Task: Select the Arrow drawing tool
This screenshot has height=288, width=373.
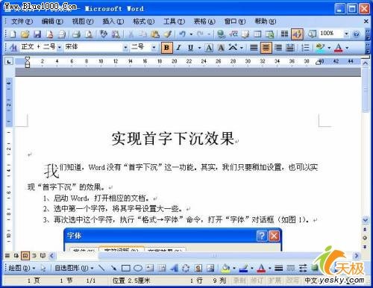Action: click(113, 268)
